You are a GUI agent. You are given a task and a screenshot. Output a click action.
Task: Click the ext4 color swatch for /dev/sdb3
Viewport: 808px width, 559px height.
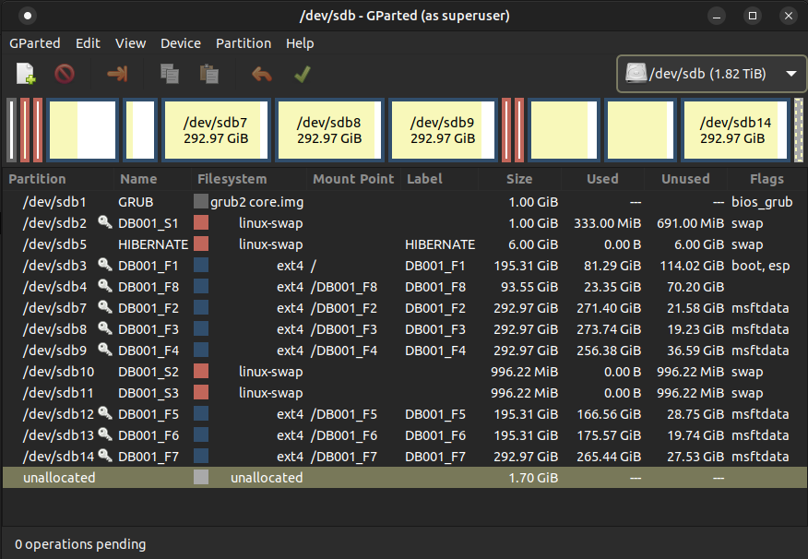201,266
